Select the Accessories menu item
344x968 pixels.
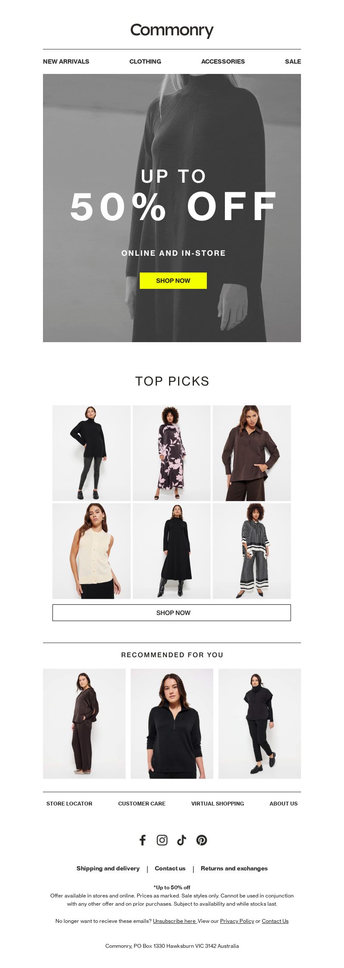point(223,61)
